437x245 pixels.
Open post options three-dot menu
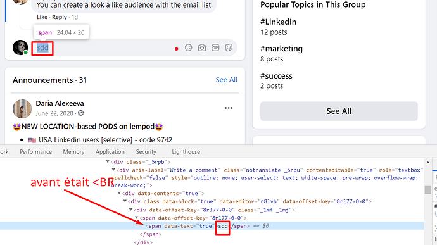229,108
